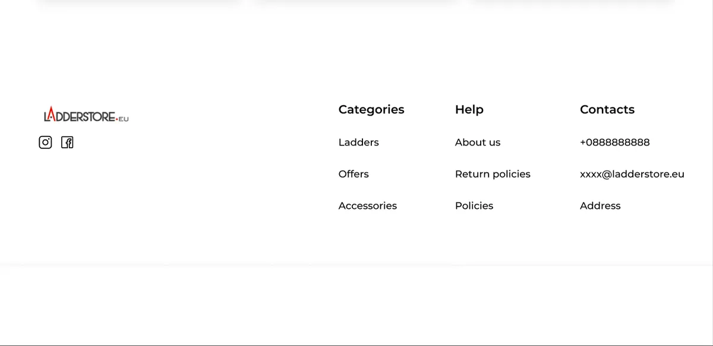Click the blank strip below the footer
This screenshot has height=346, width=713.
(x=356, y=305)
